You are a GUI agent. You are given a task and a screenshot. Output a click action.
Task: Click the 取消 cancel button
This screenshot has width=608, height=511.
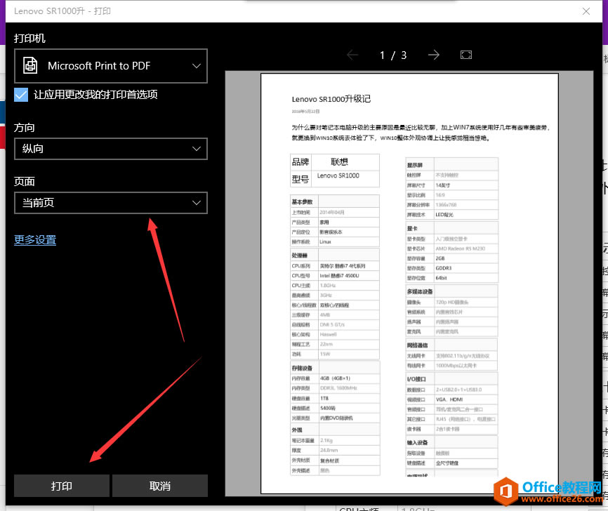coord(160,485)
